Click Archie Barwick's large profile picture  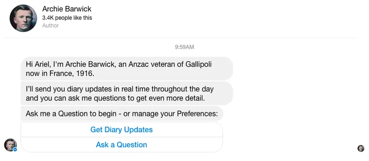23,18
